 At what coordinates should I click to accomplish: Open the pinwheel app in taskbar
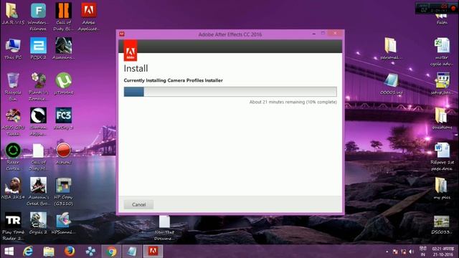[90, 252]
